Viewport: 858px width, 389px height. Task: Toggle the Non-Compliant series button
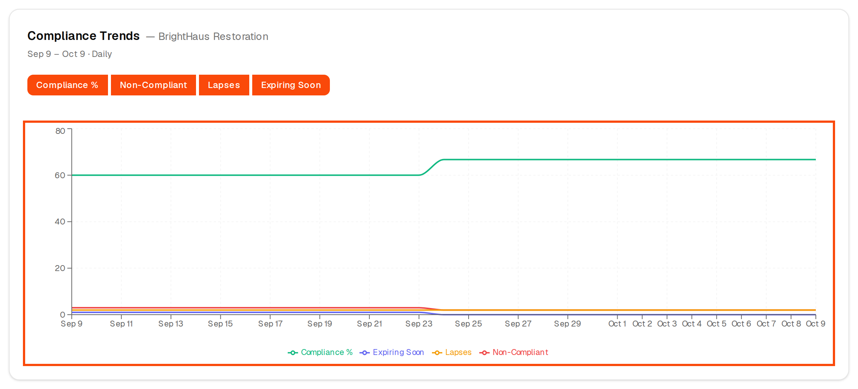153,85
